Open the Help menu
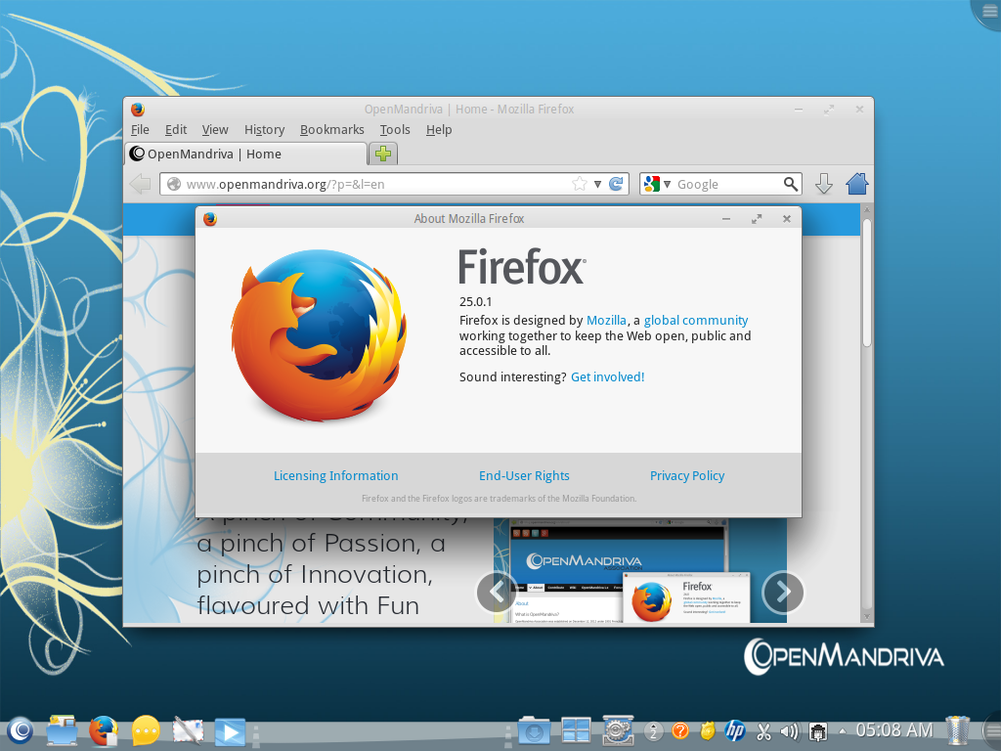Viewport: 1001px width, 751px height. point(439,130)
